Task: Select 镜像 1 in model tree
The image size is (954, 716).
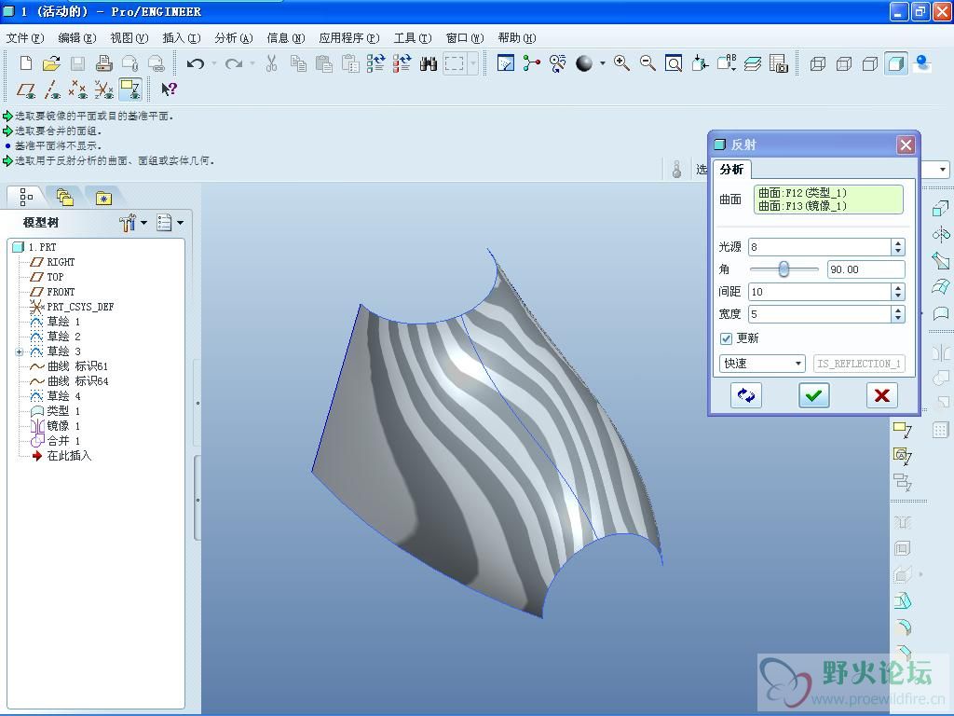Action: pyautogui.click(x=63, y=426)
